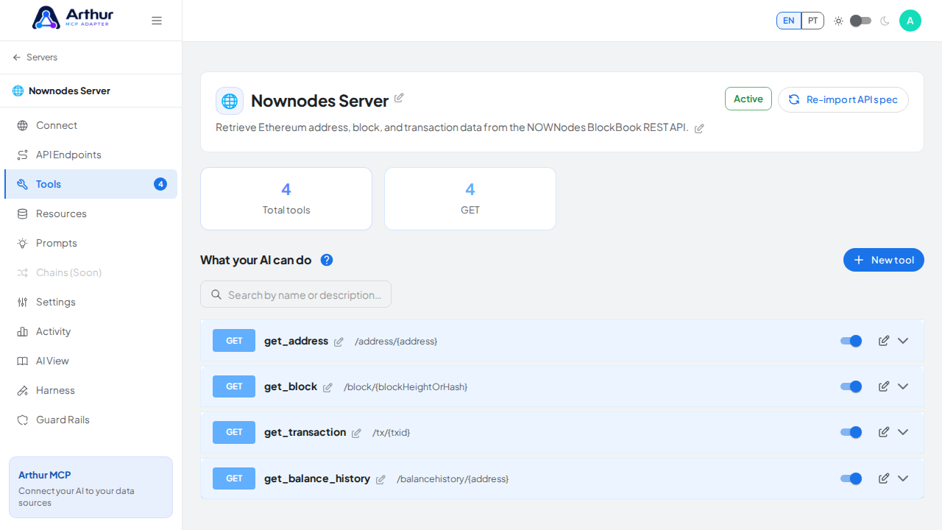Open the Activity section
942x530 pixels.
tap(91, 331)
